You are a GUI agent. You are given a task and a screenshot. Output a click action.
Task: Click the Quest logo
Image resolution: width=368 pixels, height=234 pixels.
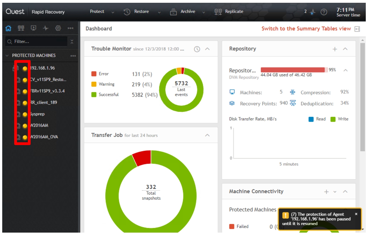coord(15,12)
